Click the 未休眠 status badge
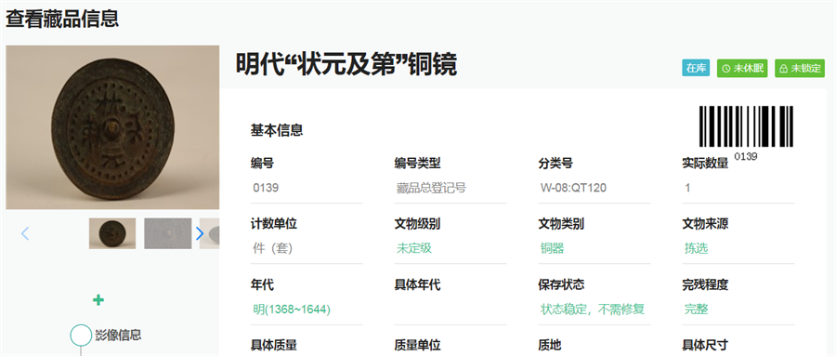Screen dimensions: 836x356 pyautogui.click(x=742, y=68)
